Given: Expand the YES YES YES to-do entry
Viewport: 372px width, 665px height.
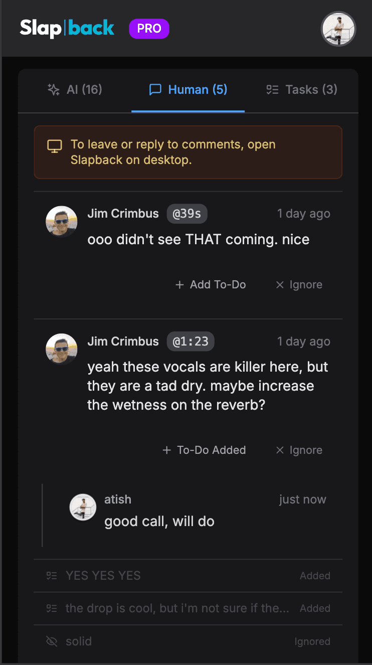Looking at the screenshot, I should [103, 575].
